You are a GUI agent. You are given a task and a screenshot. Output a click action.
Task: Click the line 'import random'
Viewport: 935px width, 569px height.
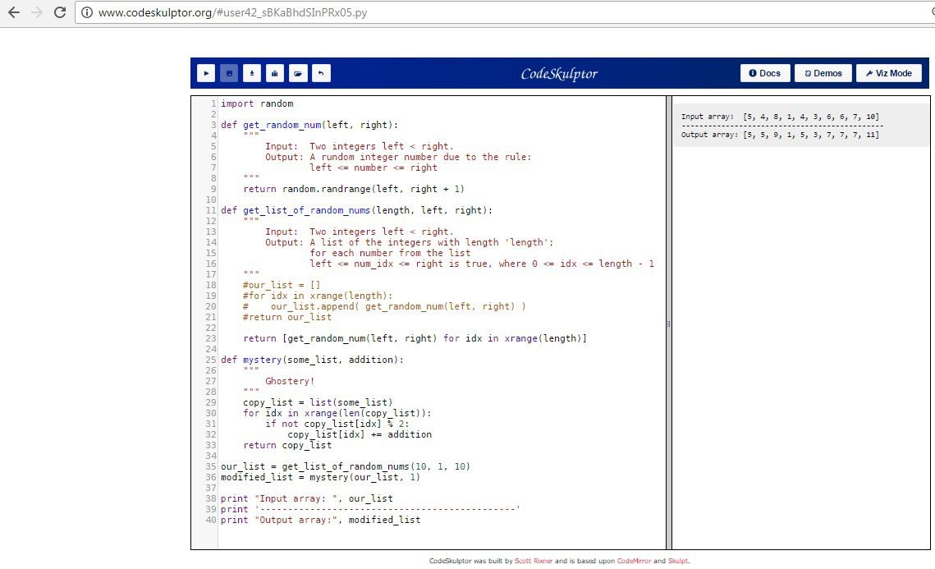pos(257,103)
